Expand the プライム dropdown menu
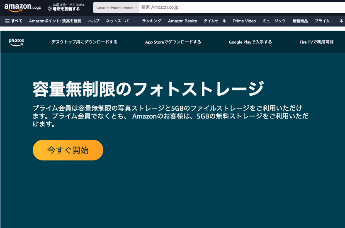Image resolution: width=345 pixels, height=228 pixels. tap(324, 21)
